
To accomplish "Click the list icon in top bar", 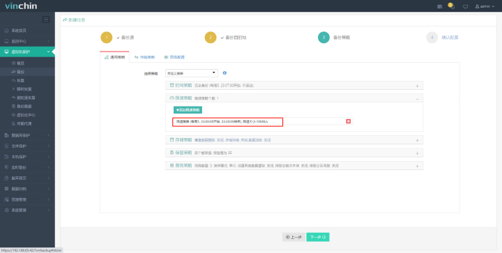I will (440, 6).
